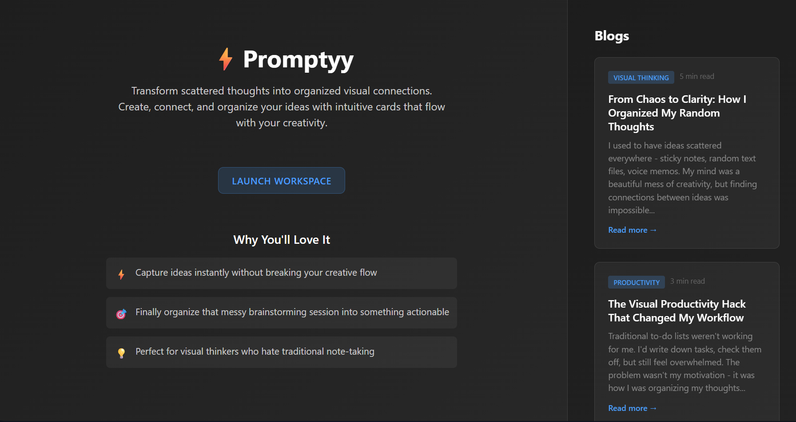Read more about From Chaos to Clarity

632,230
